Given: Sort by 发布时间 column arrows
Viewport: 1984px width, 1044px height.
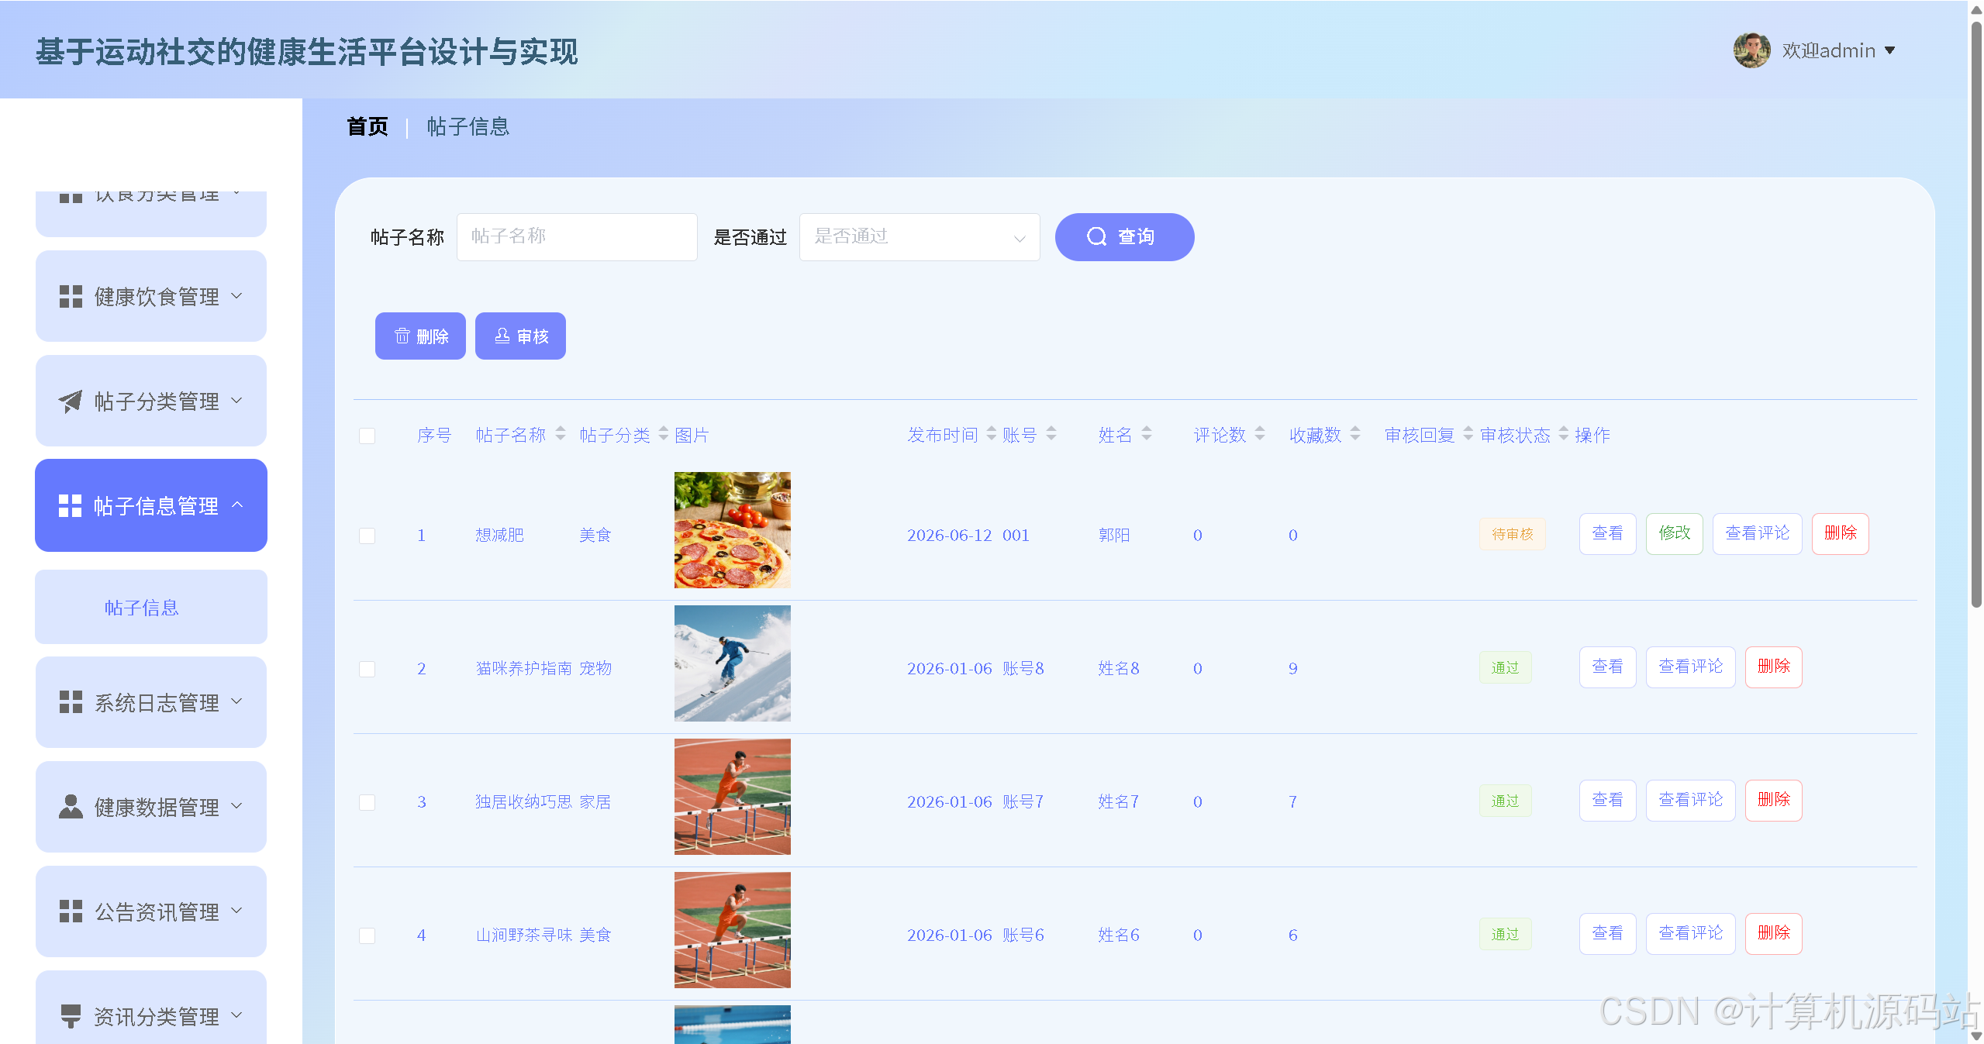Looking at the screenshot, I should tap(992, 434).
